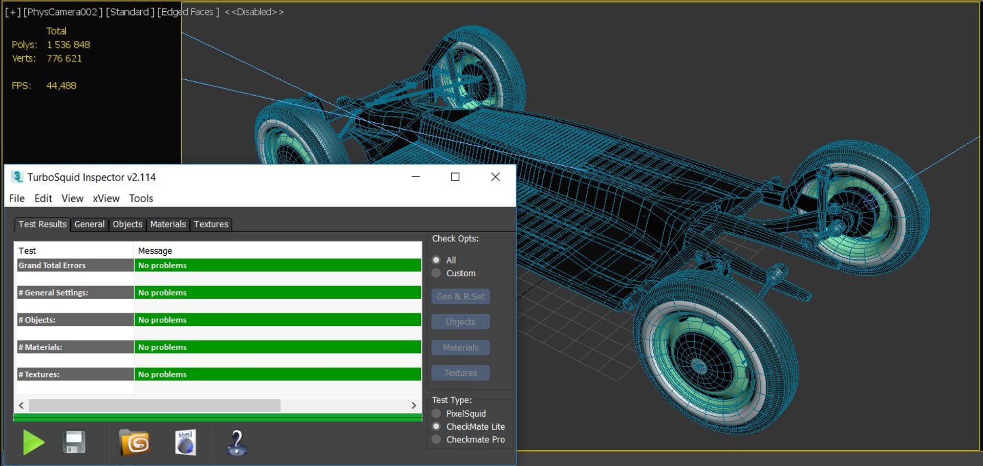
Task: Click the Objects check button
Action: tap(460, 322)
